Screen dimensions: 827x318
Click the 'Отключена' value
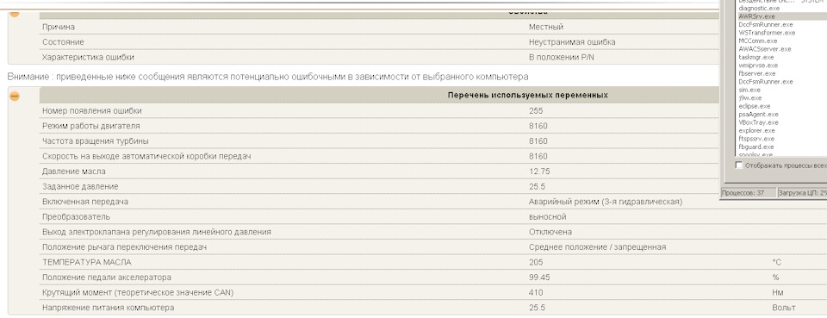point(550,232)
